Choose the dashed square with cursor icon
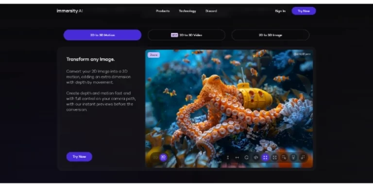This screenshot has height=187, width=373. coord(284,157)
